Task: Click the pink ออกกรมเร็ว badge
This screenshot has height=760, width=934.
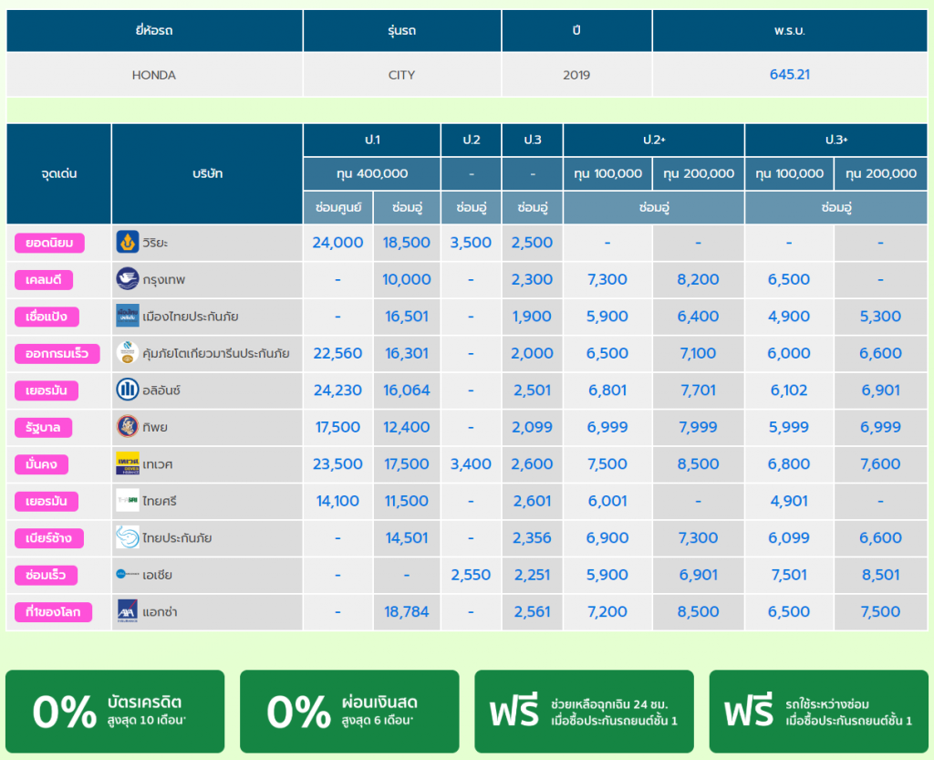Action: (x=57, y=354)
